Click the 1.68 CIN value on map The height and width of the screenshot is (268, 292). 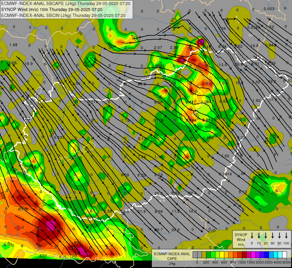tap(13, 45)
